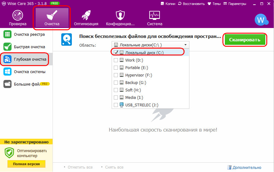
Task: Tick the Backup (G:) drive checkbox
Action: (116, 83)
